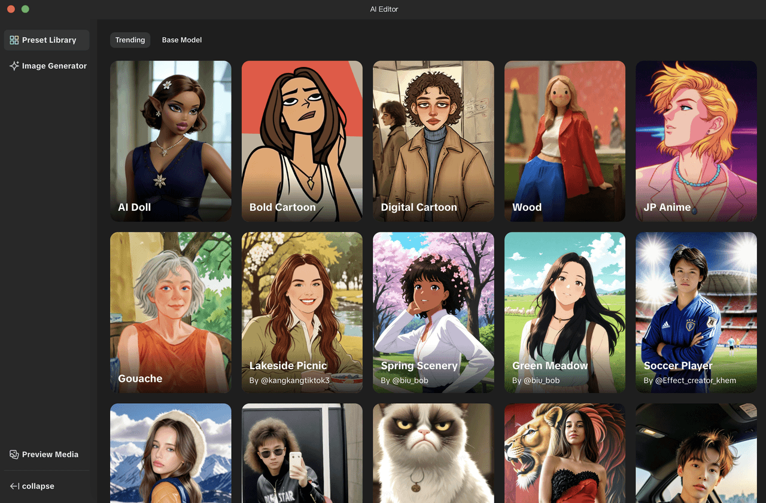Open the Image Generator label
Image resolution: width=766 pixels, height=503 pixels.
click(54, 66)
